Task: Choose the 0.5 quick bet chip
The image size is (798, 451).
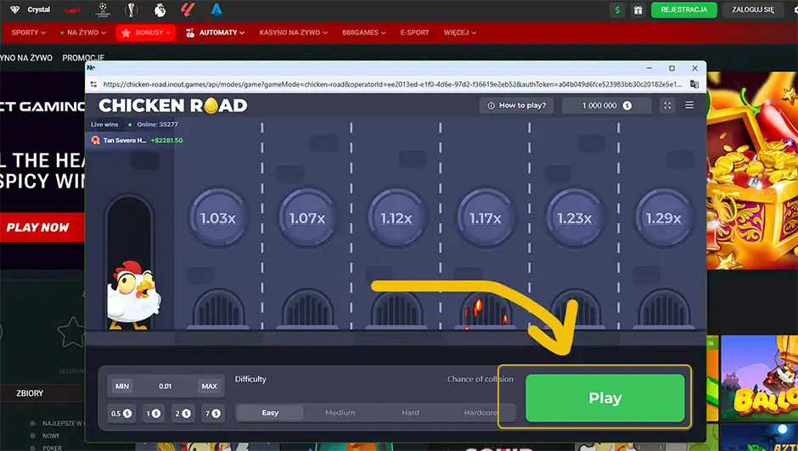Action: [121, 414]
